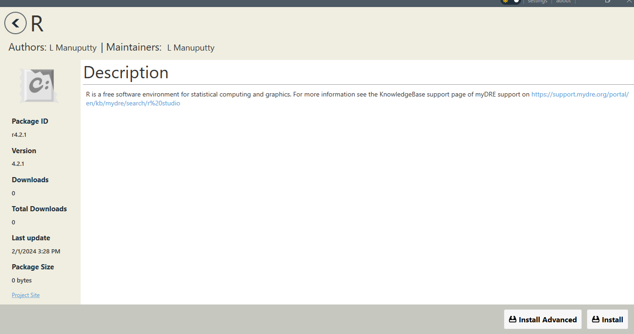This screenshot has height=334, width=634.
Task: Click the Description heading
Action: pyautogui.click(x=126, y=73)
